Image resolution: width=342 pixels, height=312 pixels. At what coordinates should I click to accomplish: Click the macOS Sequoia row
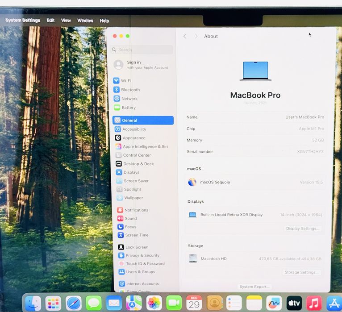point(255,182)
